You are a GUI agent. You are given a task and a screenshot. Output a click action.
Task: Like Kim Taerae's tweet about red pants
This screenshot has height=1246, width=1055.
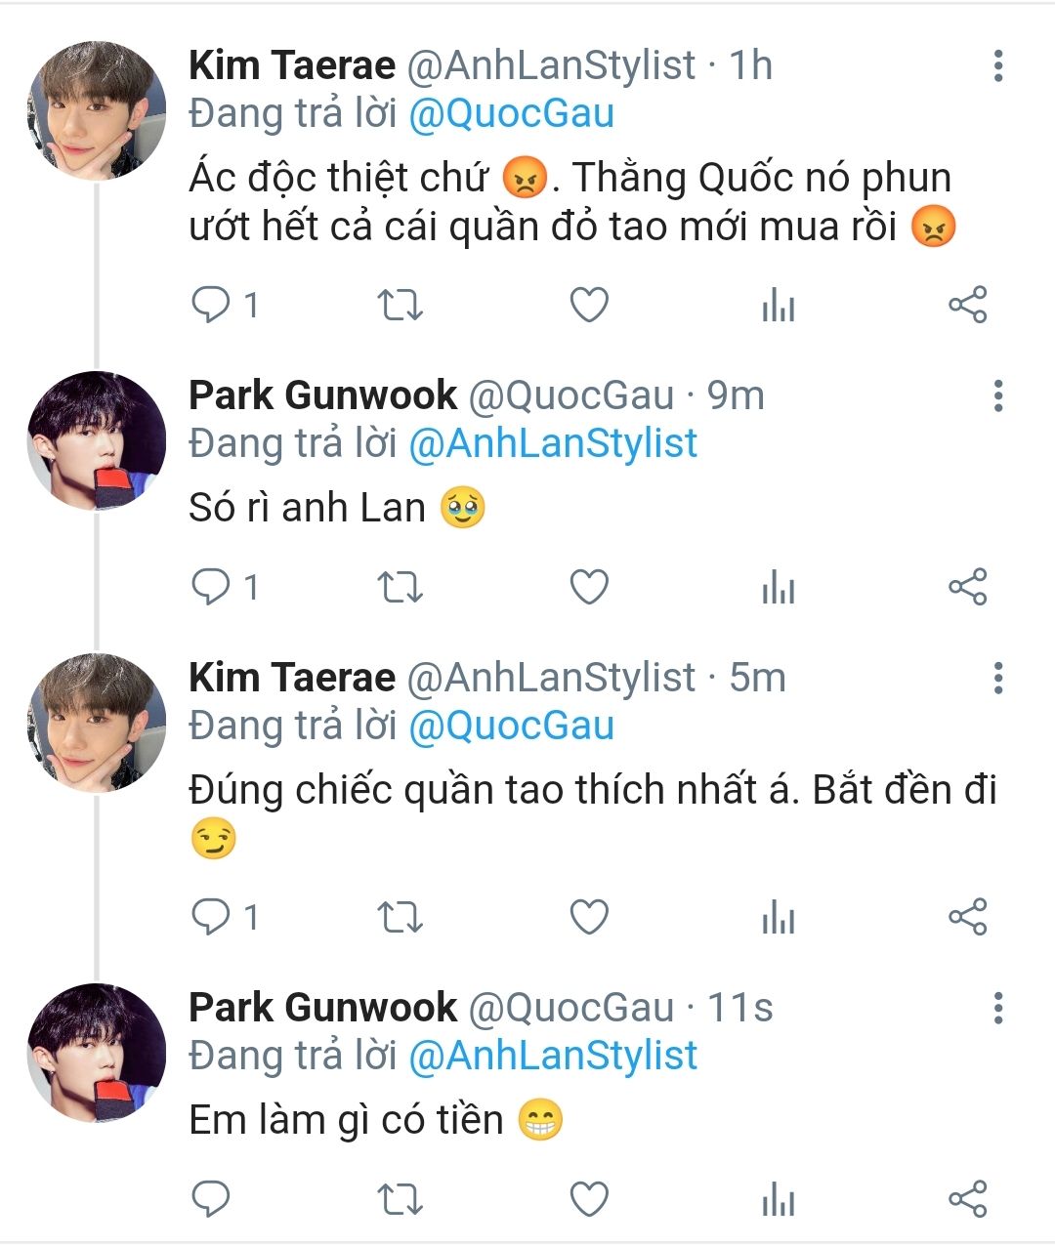tap(589, 306)
